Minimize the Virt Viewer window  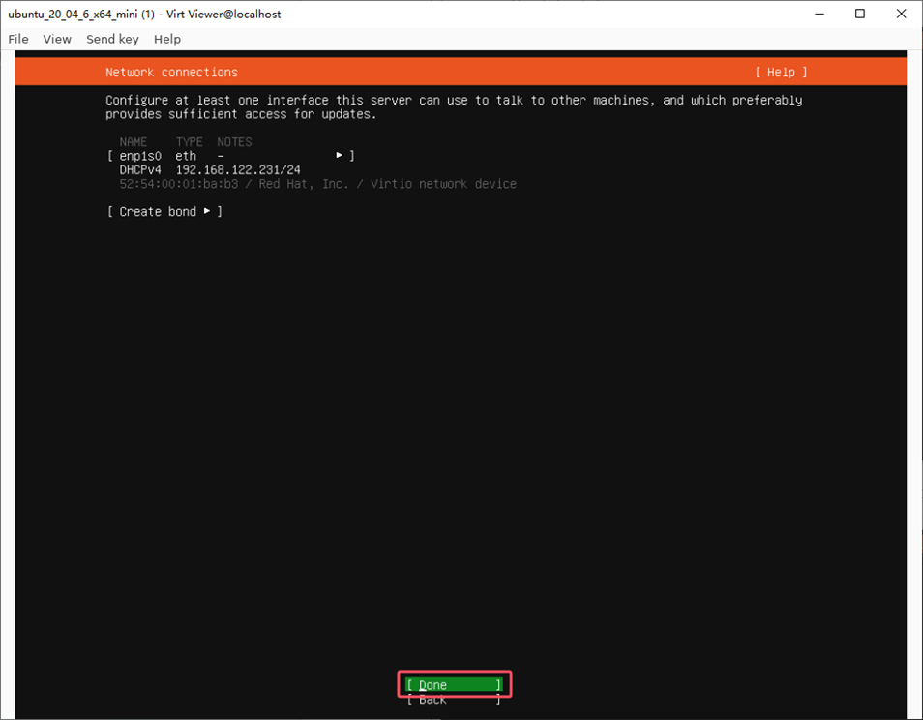[x=819, y=14]
